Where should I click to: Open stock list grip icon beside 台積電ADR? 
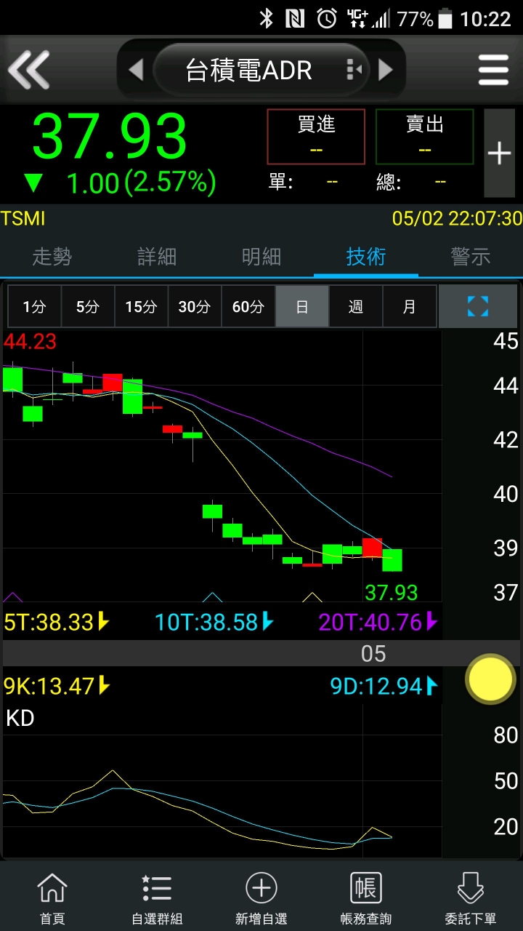354,70
